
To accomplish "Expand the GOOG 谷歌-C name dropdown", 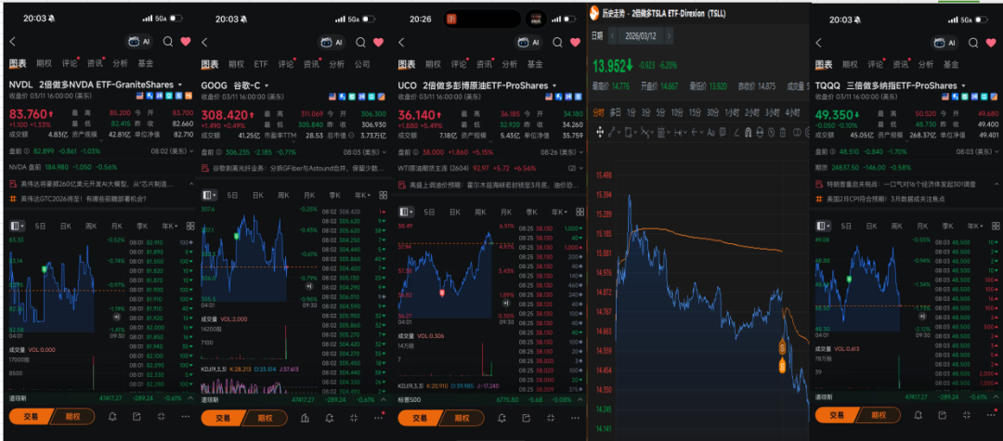I will (267, 85).
